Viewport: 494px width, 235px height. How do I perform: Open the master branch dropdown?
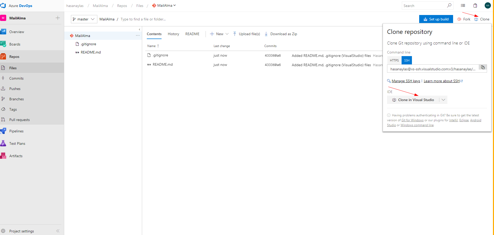point(84,19)
